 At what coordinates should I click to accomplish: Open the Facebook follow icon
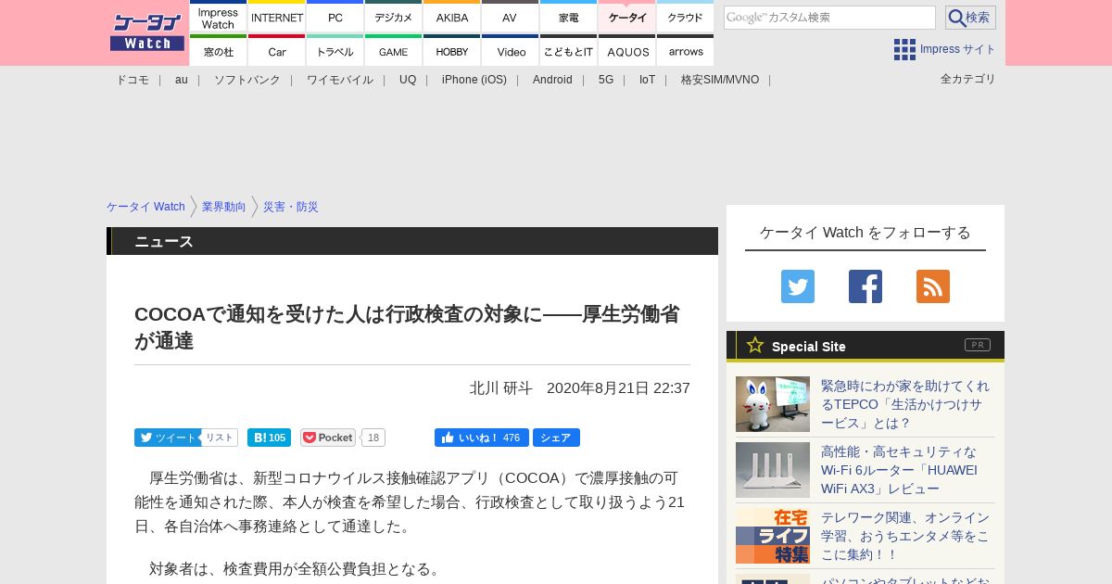click(x=866, y=286)
